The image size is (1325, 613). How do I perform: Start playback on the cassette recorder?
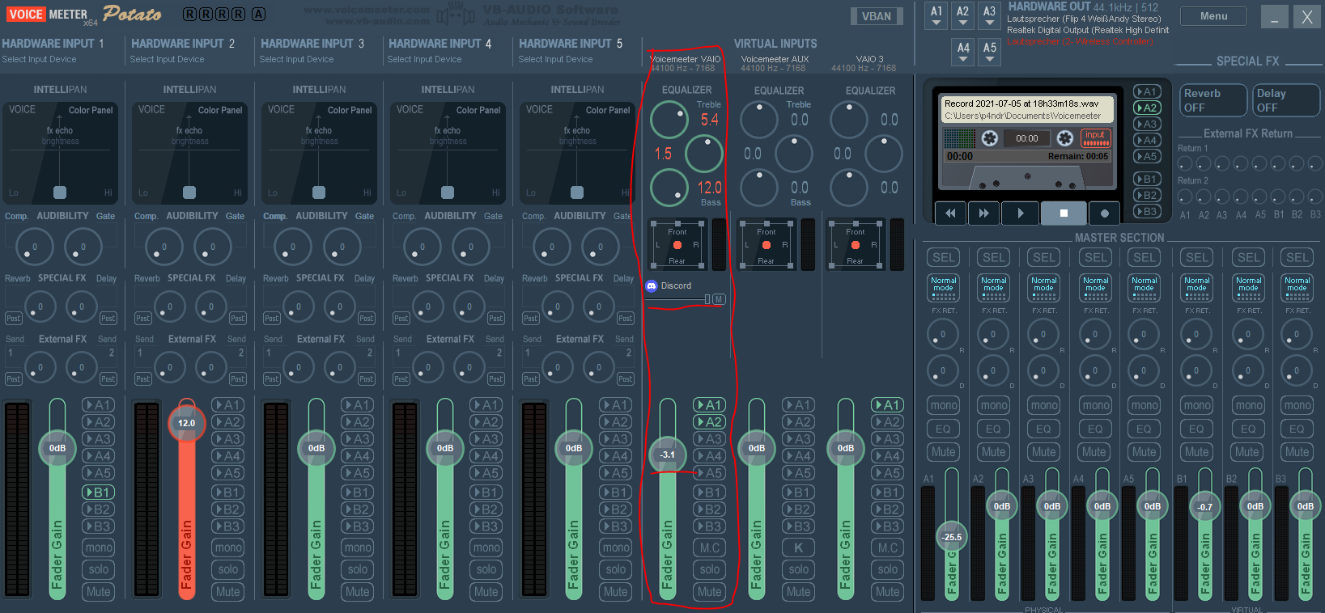1020,213
